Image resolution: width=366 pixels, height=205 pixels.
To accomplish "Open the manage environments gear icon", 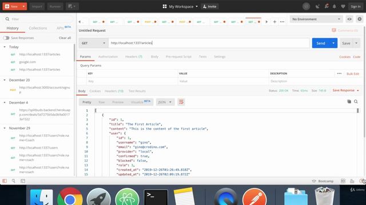I will pyautogui.click(x=360, y=19).
